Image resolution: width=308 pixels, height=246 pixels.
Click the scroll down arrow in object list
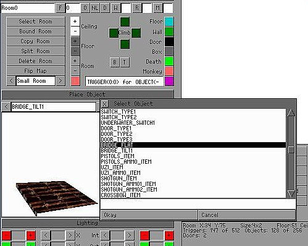[291, 194]
